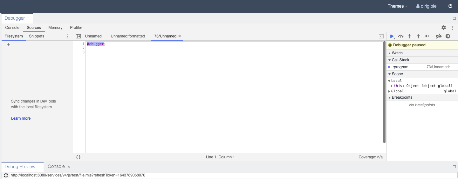Open navigator more tabs menu
The image size is (458, 179).
coord(68,36)
